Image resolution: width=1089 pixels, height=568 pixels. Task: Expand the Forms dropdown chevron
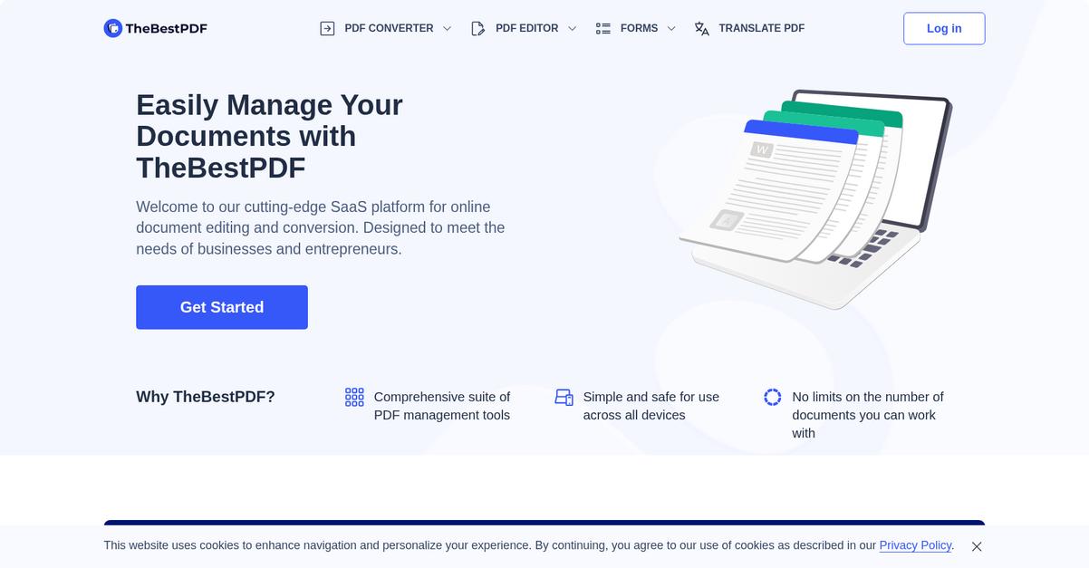click(x=671, y=28)
